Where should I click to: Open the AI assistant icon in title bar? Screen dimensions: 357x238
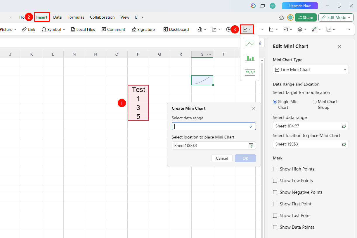coord(253,6)
